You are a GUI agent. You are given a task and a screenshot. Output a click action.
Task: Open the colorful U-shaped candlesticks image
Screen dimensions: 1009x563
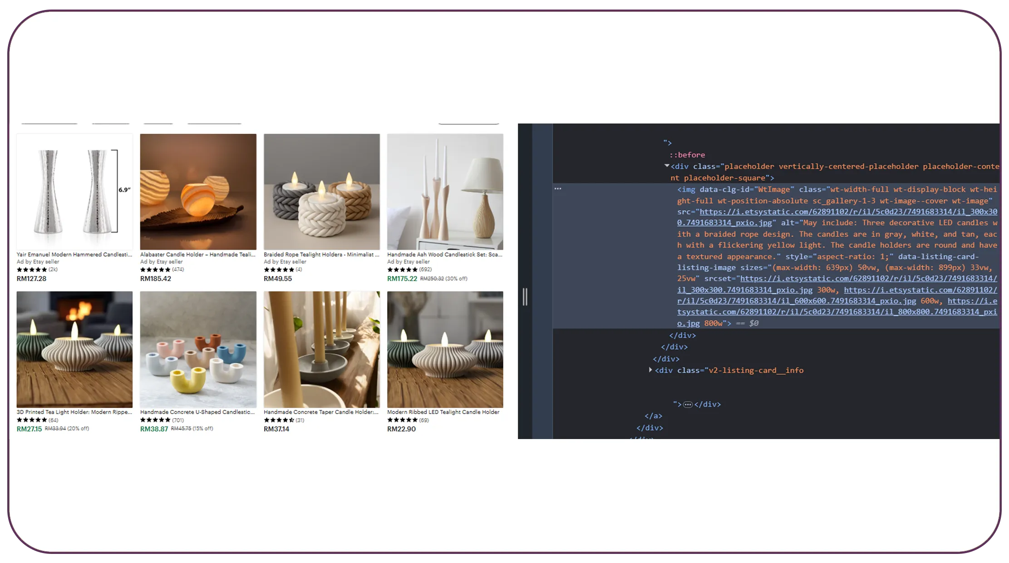click(198, 349)
